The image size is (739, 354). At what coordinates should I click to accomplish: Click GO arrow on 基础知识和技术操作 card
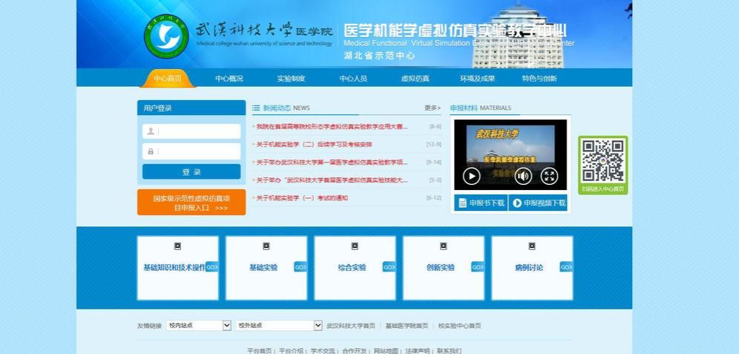point(212,266)
